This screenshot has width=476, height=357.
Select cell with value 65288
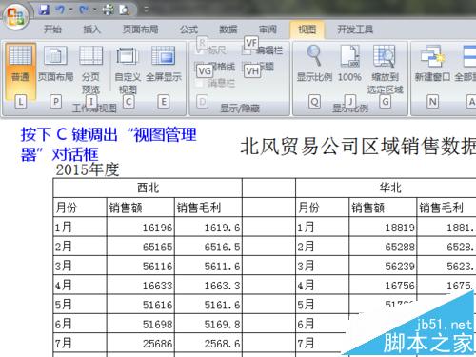coord(383,247)
